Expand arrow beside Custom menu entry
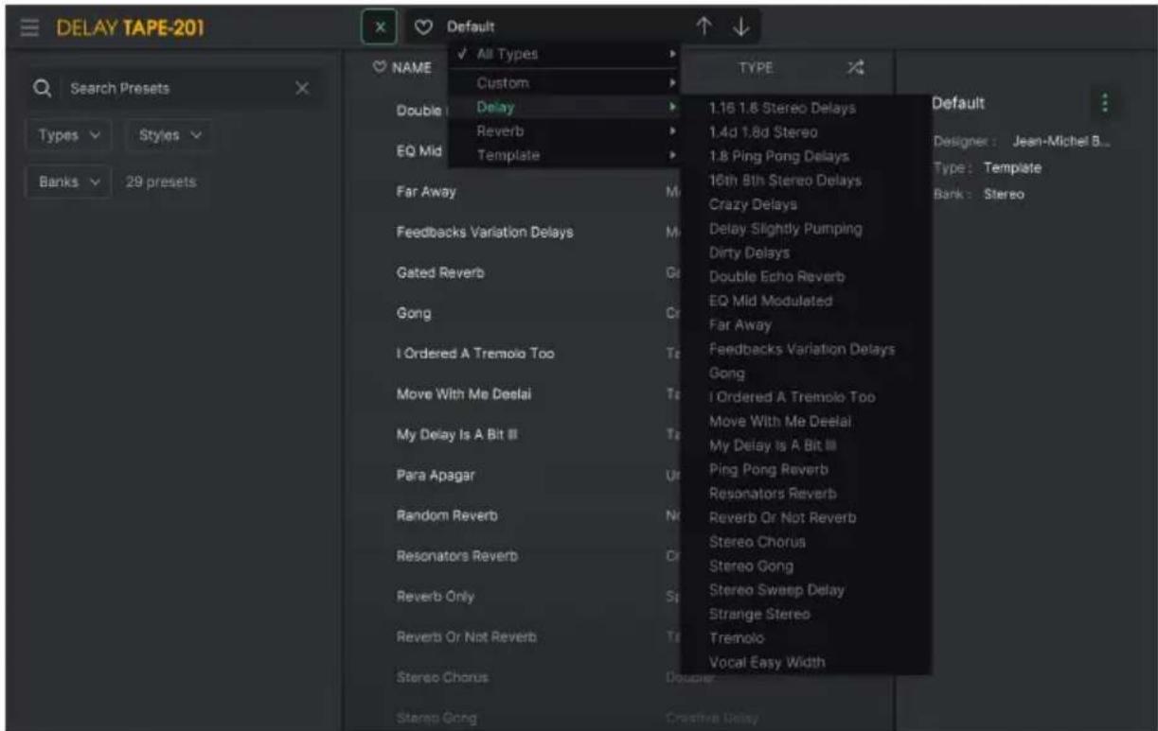 (672, 83)
